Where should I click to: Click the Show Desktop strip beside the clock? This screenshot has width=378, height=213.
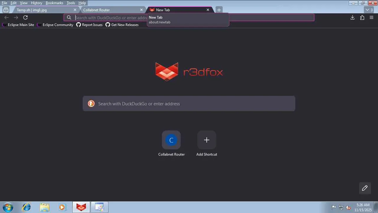point(376,207)
